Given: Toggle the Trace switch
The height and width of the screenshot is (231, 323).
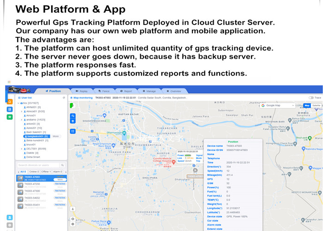Looking at the screenshot, I should 312,98.
